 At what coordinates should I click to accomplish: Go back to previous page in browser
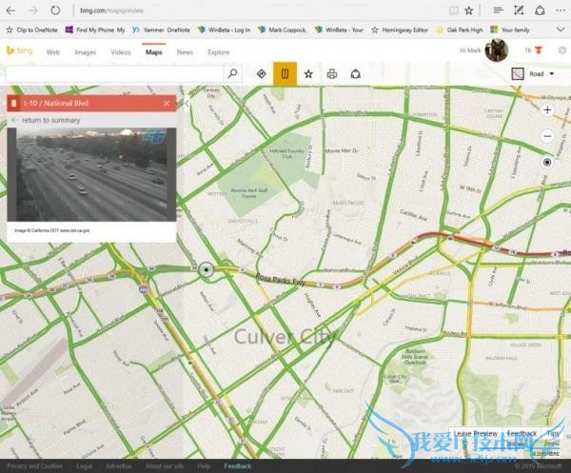tap(10, 10)
